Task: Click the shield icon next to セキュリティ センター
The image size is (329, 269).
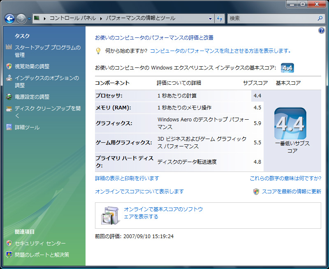Action: coord(9,243)
